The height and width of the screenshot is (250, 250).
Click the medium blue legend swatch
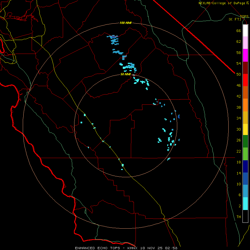(x=245, y=179)
